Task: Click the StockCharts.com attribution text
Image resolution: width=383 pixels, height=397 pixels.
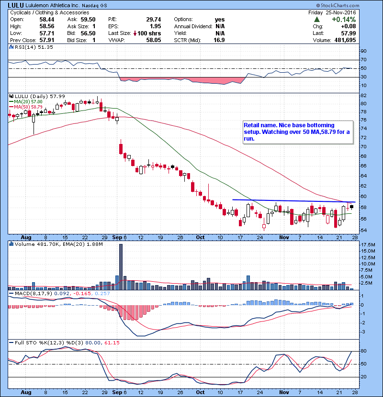Action: click(338, 5)
